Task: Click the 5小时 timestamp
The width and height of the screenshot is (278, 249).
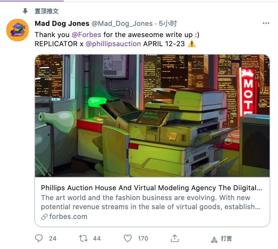Action: [x=168, y=23]
